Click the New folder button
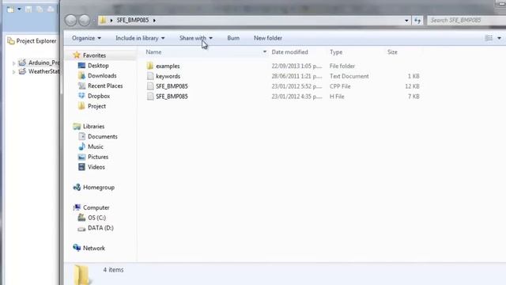The image size is (506, 285). [268, 38]
